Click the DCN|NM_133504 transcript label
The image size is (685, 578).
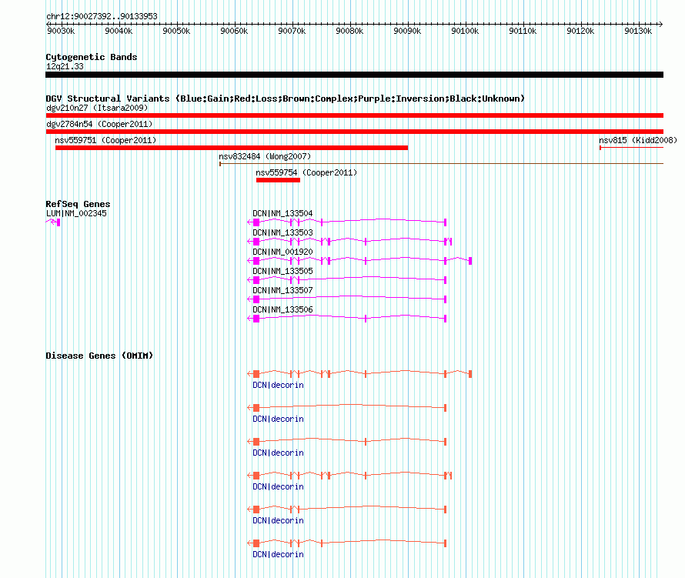pos(282,213)
